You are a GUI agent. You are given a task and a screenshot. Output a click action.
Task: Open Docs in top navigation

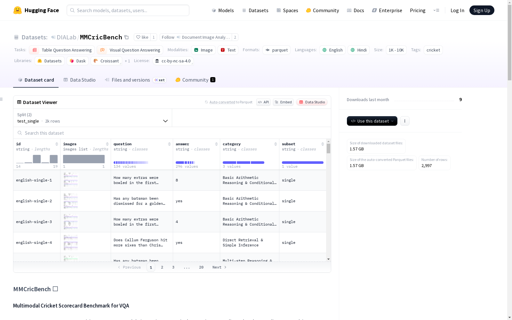[356, 10]
